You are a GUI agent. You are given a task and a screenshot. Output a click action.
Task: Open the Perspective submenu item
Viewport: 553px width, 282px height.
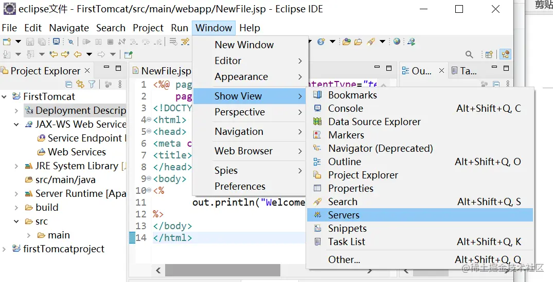click(x=249, y=112)
